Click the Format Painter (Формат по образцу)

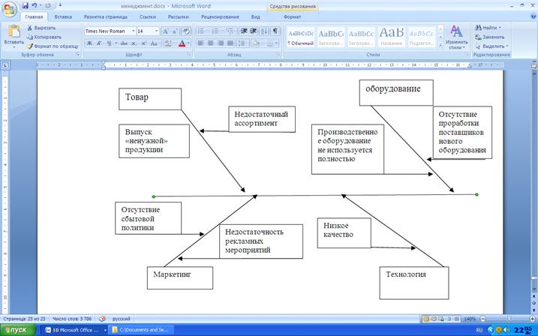(56, 46)
